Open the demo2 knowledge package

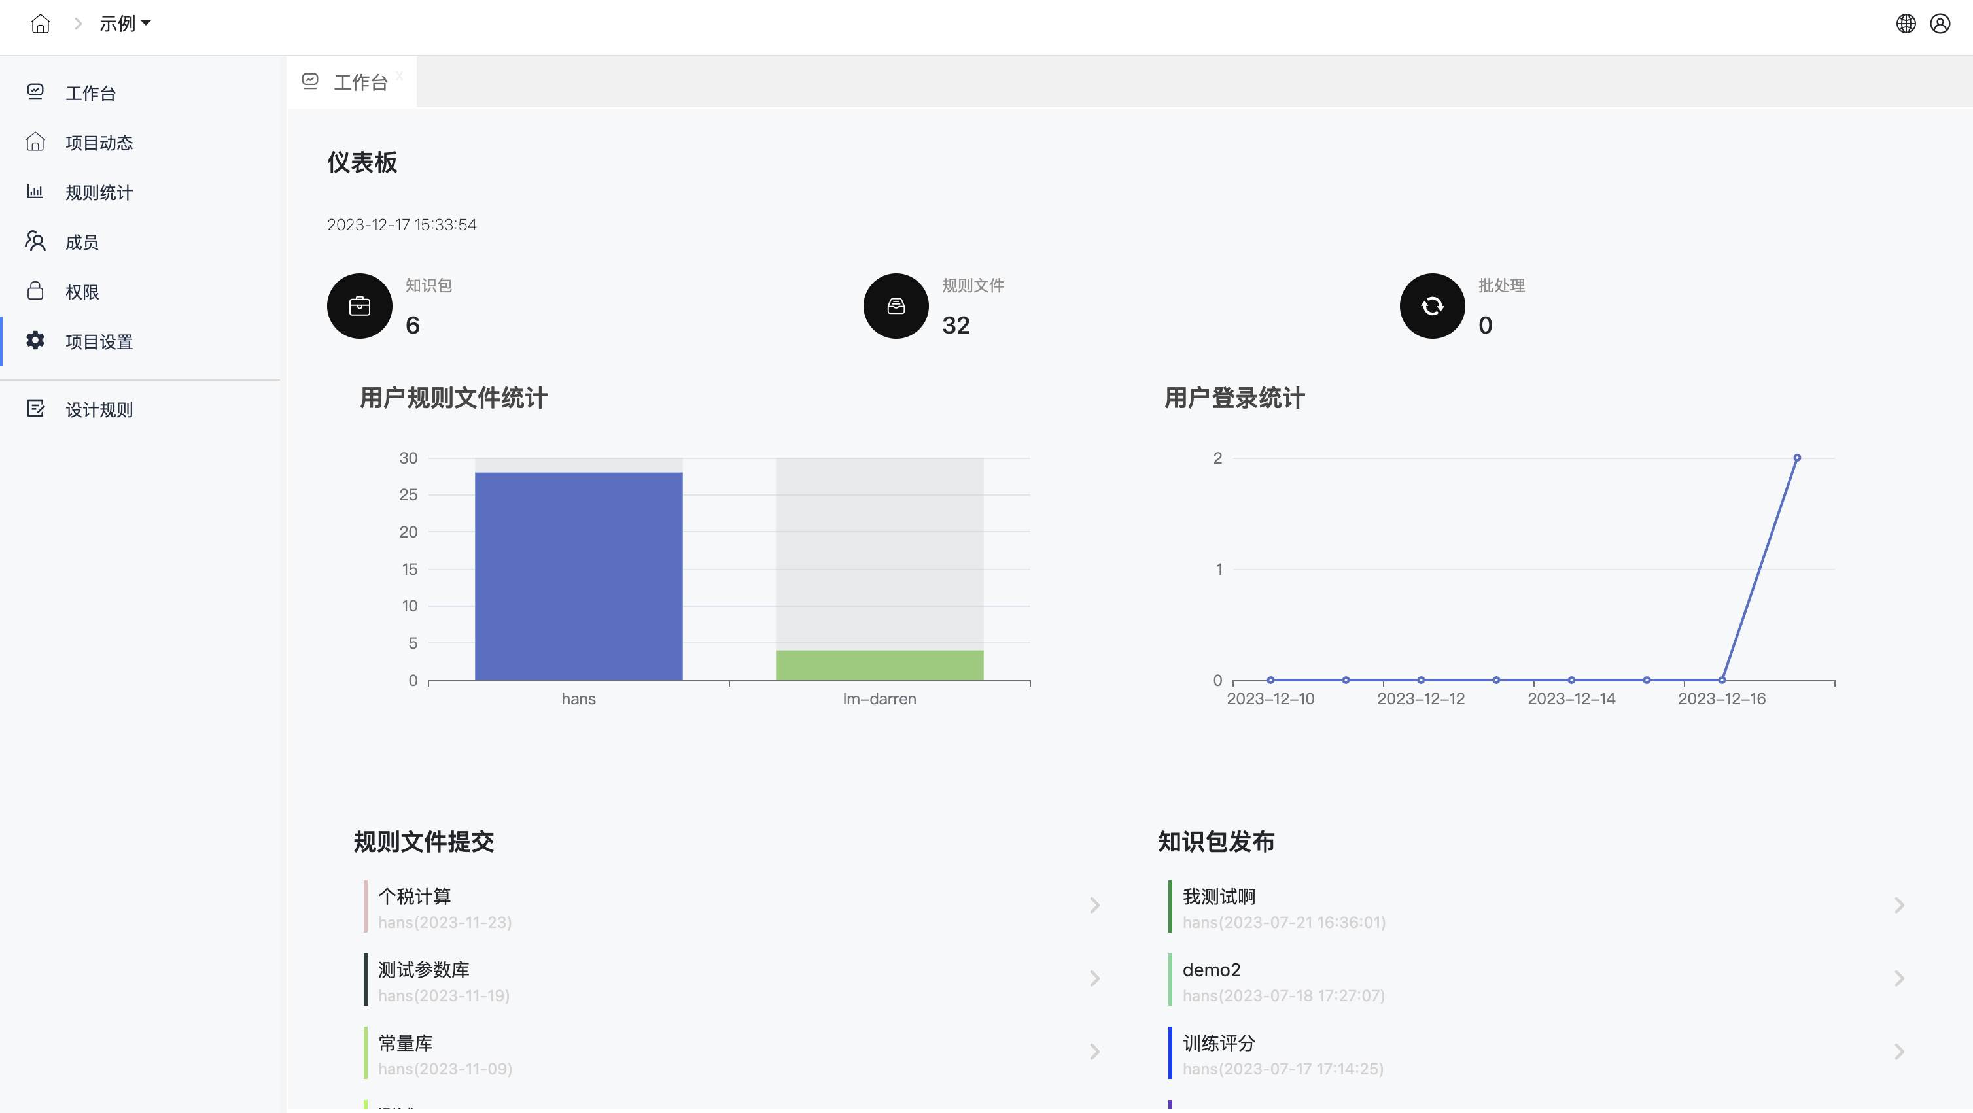(1211, 970)
